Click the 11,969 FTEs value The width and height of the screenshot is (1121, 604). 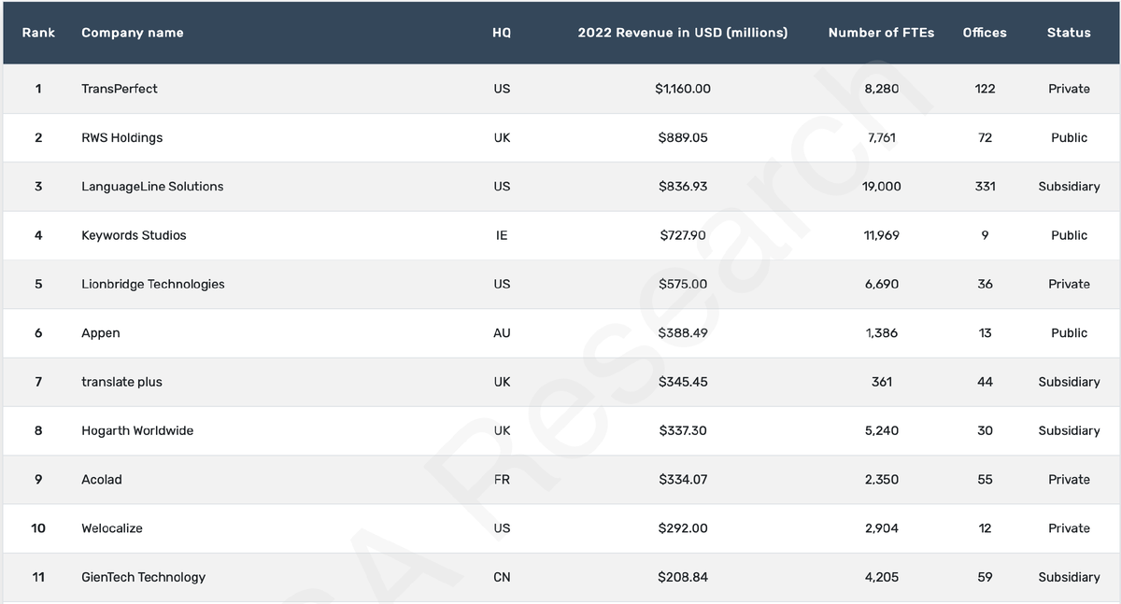pyautogui.click(x=882, y=235)
